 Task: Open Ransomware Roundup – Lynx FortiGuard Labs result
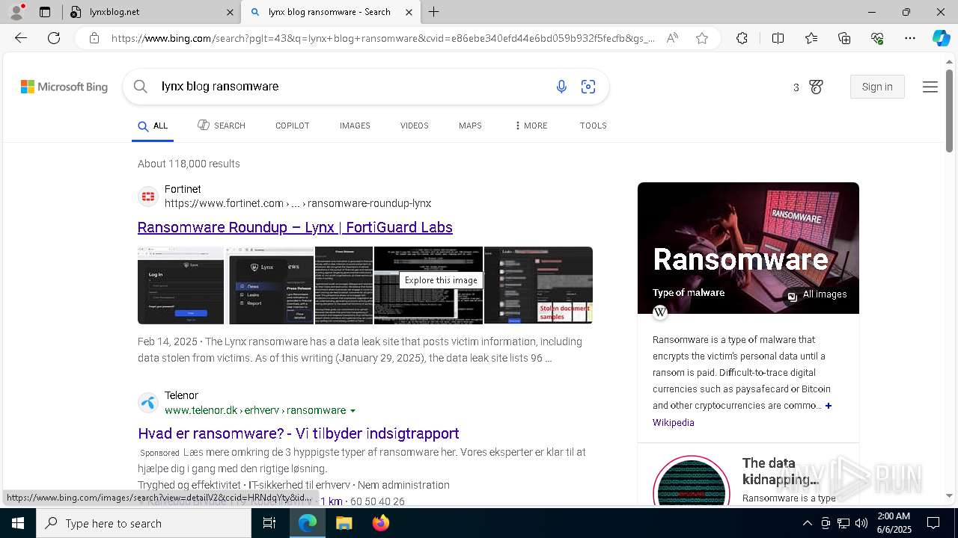pyautogui.click(x=295, y=227)
